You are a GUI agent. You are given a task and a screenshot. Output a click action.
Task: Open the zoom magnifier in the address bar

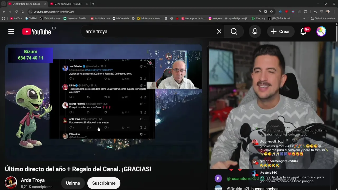pos(260,12)
